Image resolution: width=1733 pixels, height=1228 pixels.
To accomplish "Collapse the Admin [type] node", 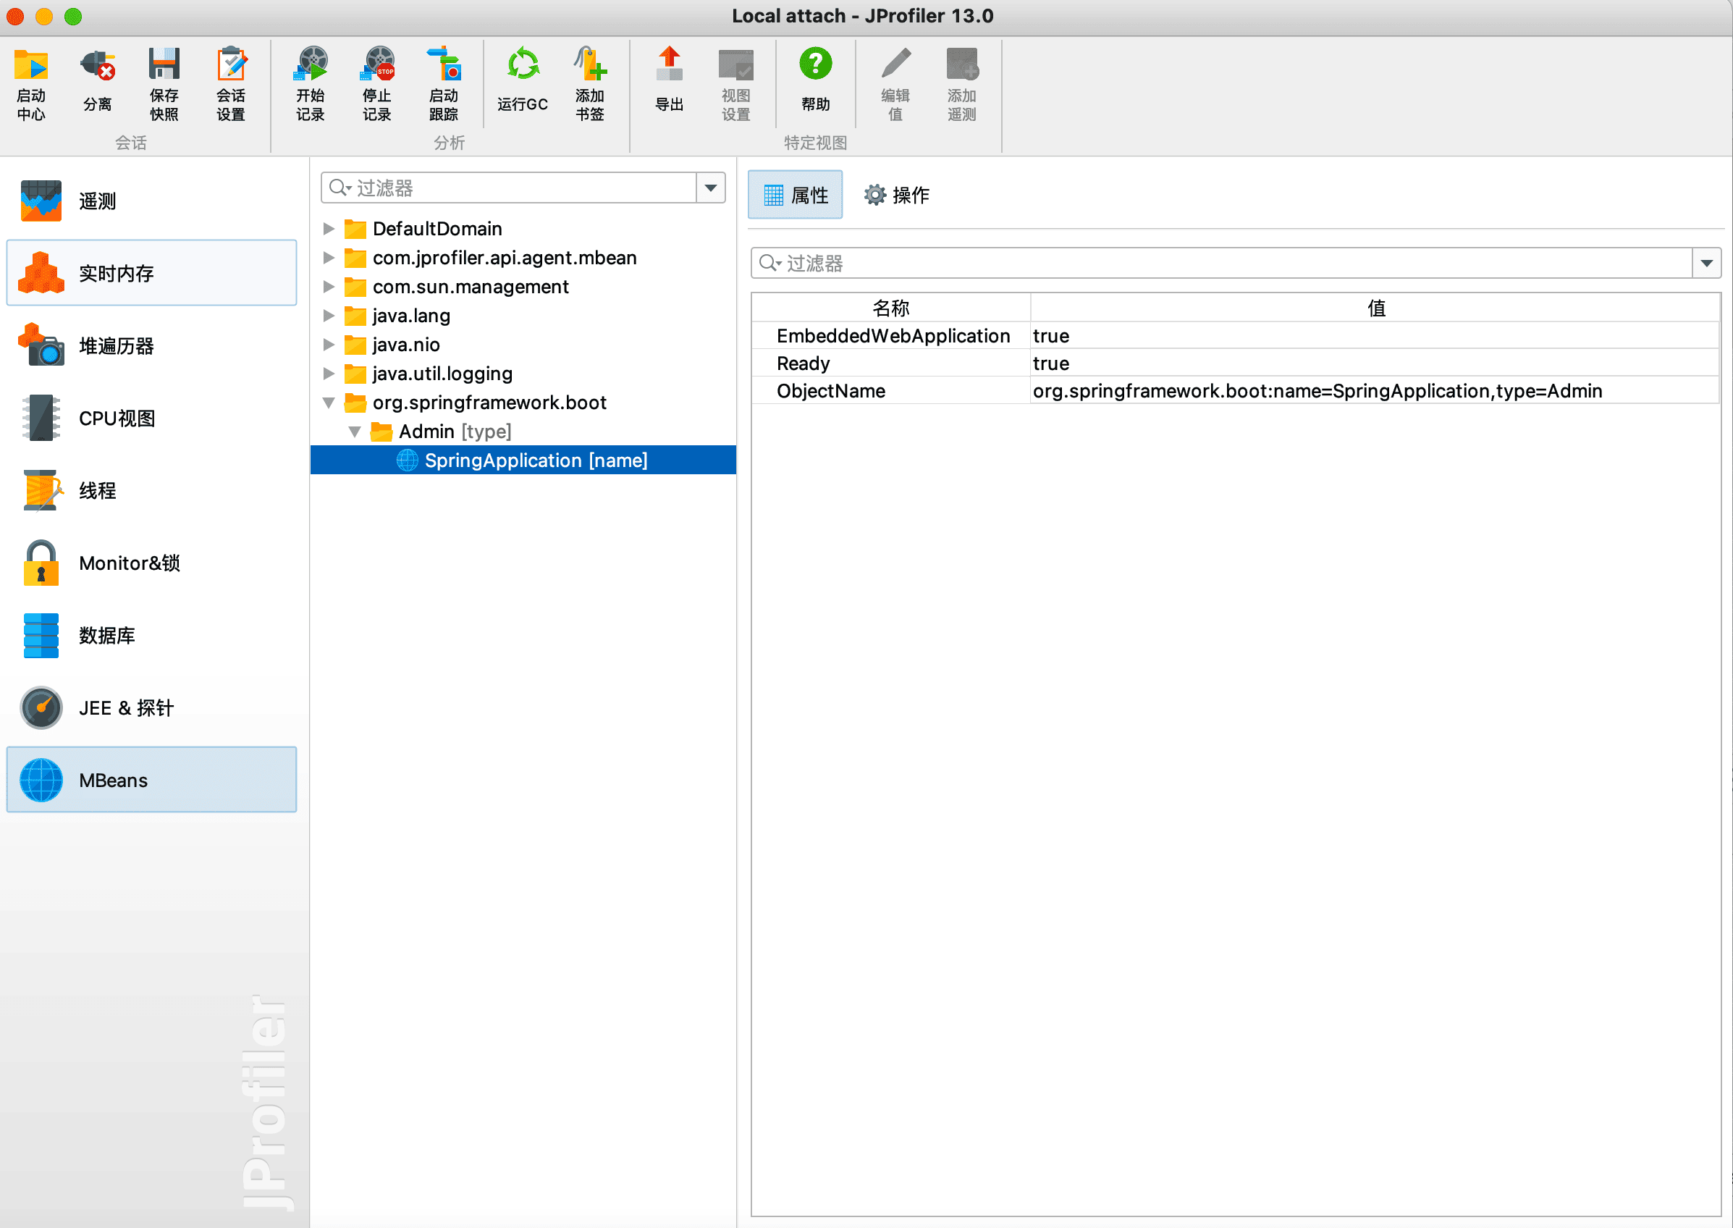I will pos(355,432).
